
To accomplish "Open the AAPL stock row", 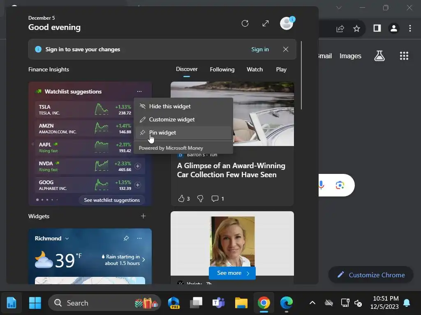I will (x=84, y=147).
